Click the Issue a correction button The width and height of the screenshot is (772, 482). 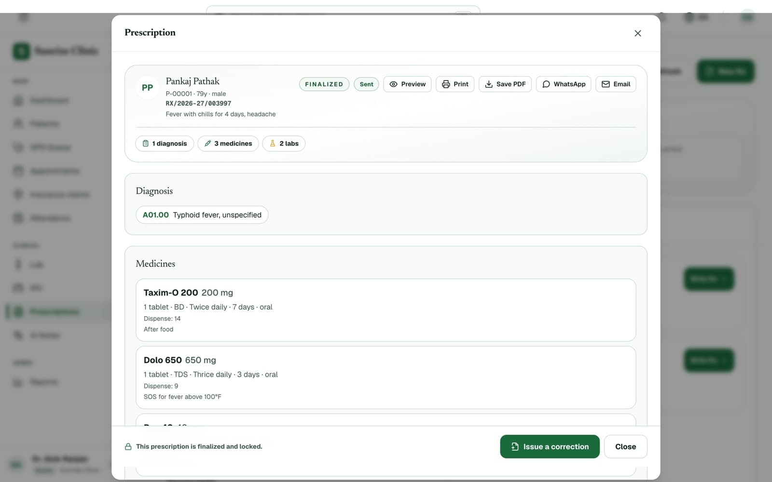pyautogui.click(x=550, y=447)
